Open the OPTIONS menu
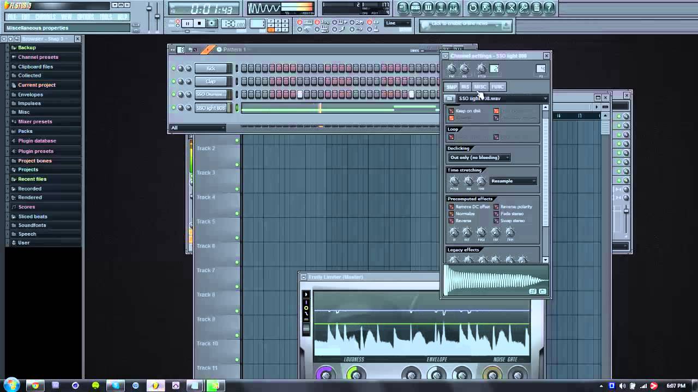This screenshot has width=698, height=392. pyautogui.click(x=85, y=17)
